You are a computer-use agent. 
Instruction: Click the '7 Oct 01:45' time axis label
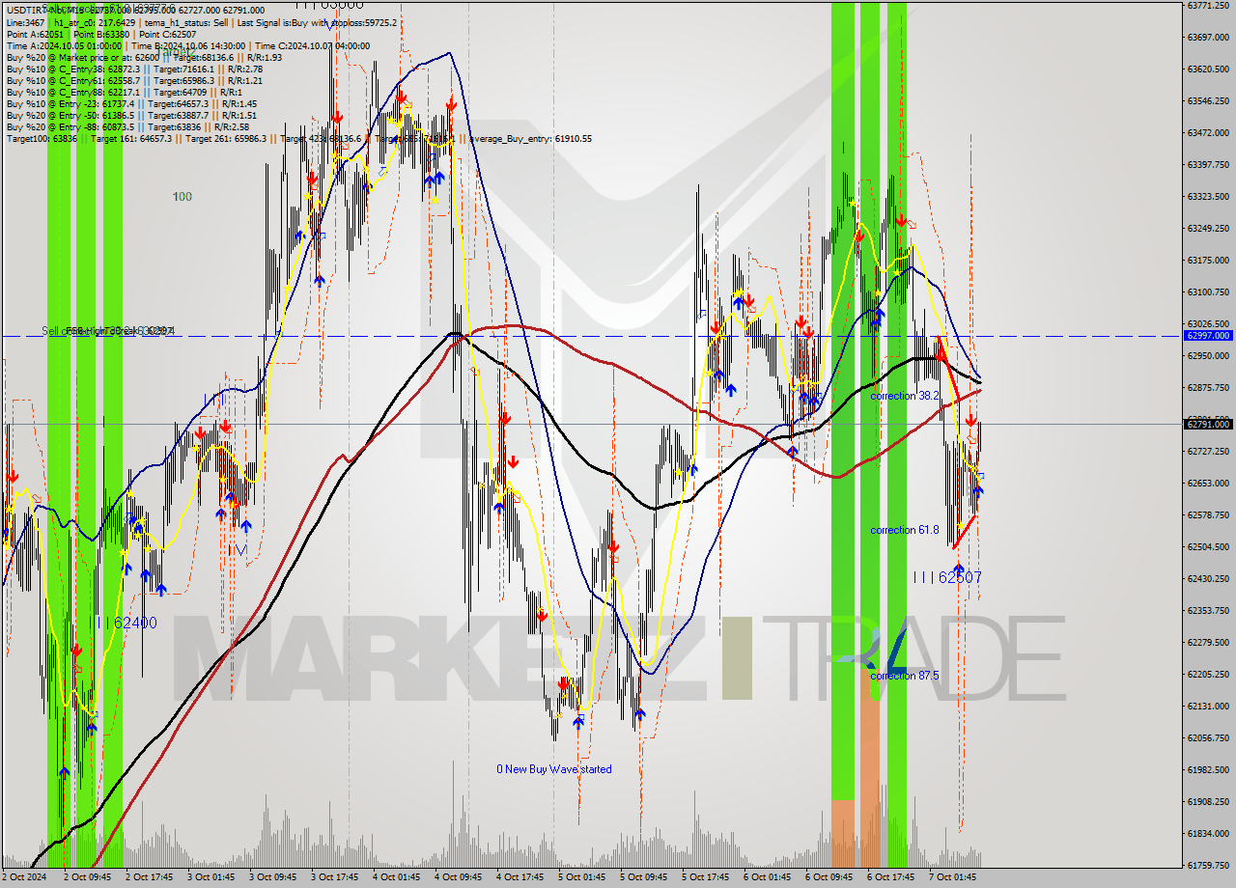coord(952,877)
